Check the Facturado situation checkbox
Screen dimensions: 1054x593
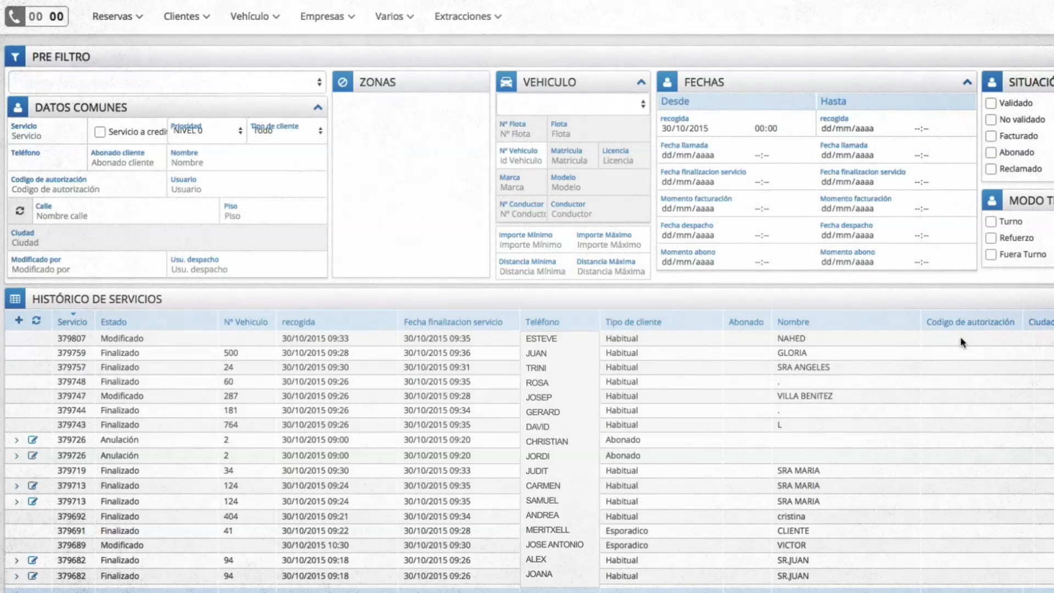pyautogui.click(x=991, y=136)
